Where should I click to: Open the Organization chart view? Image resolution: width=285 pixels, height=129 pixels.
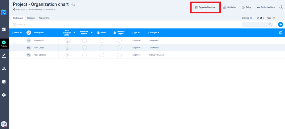205,7
